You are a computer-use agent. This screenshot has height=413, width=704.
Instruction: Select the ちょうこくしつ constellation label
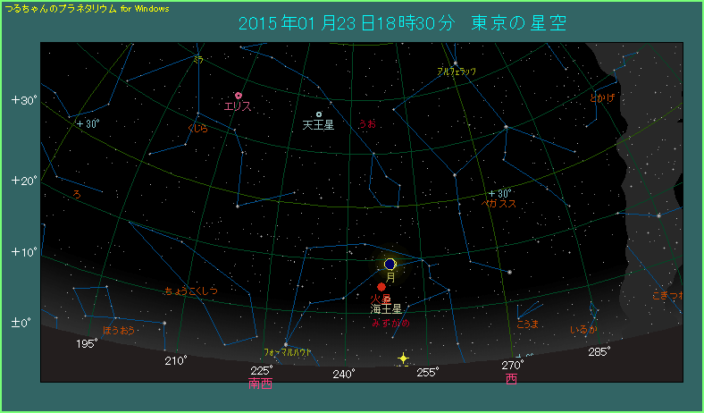coord(190,291)
